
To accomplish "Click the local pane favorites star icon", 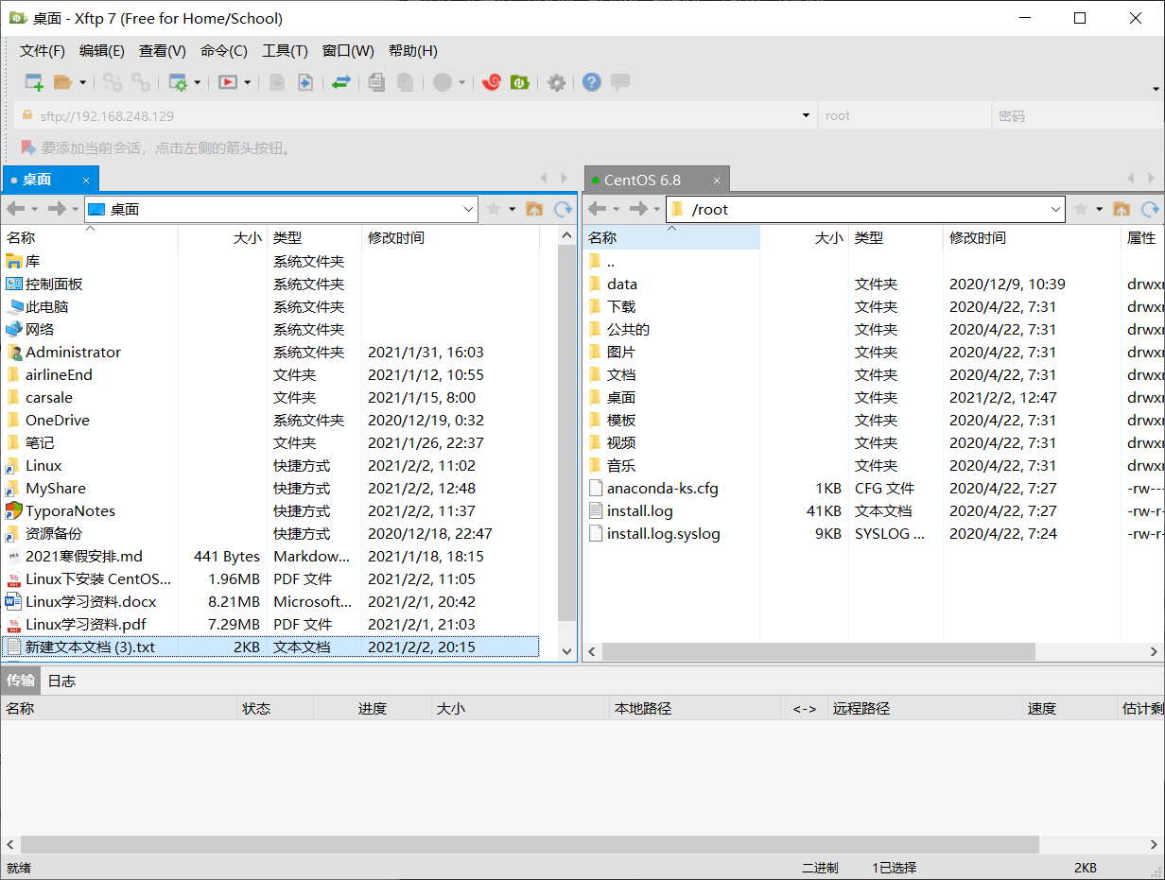I will point(493,209).
